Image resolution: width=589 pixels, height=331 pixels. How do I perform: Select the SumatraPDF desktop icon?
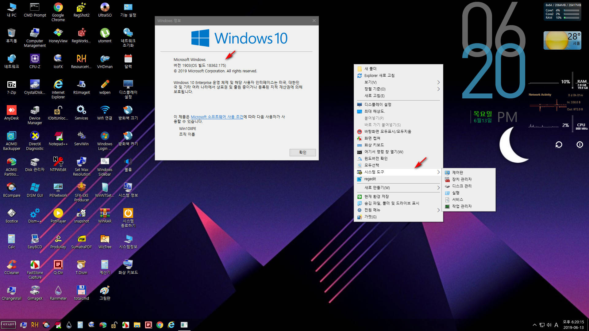pos(81,242)
